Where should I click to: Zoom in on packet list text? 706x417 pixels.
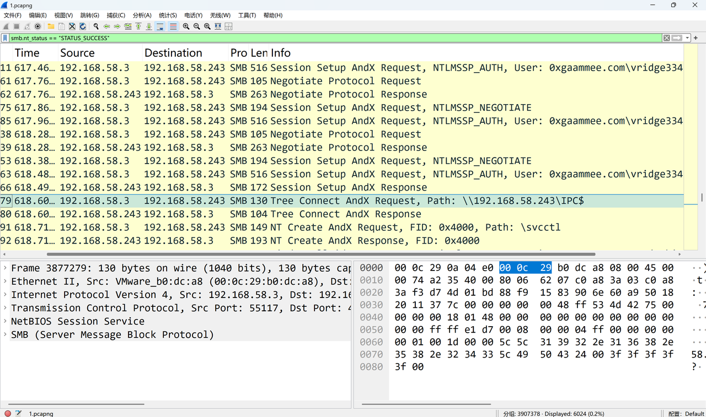(x=186, y=26)
